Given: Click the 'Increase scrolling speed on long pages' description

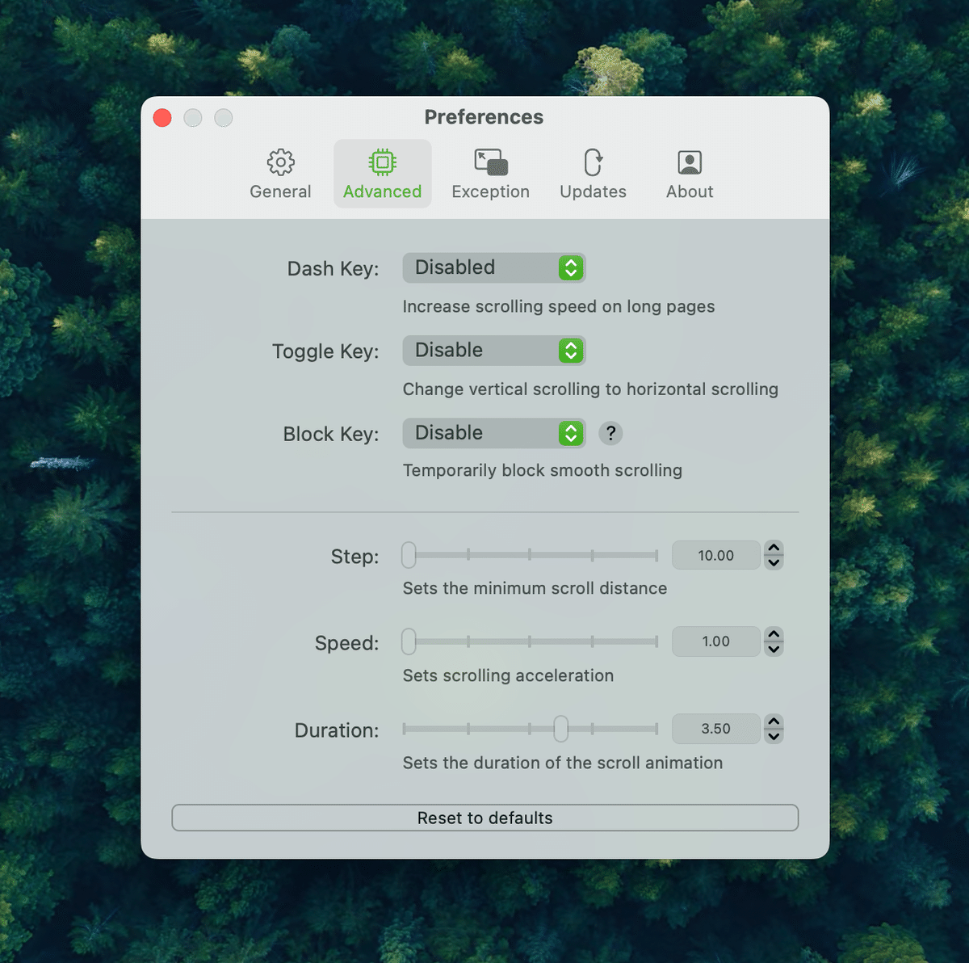Looking at the screenshot, I should coord(559,307).
